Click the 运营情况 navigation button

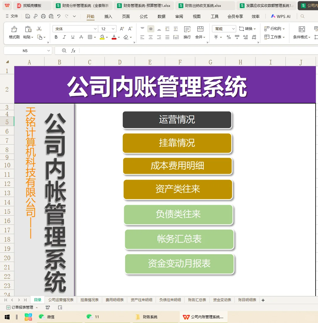(177, 119)
